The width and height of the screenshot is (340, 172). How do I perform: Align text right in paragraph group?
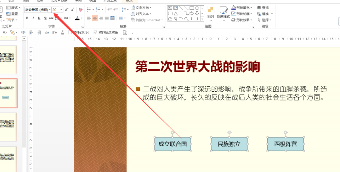coord(101,18)
